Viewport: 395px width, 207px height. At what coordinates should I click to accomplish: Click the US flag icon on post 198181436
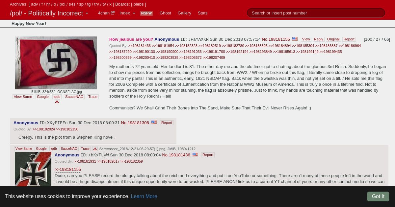pos(195,154)
